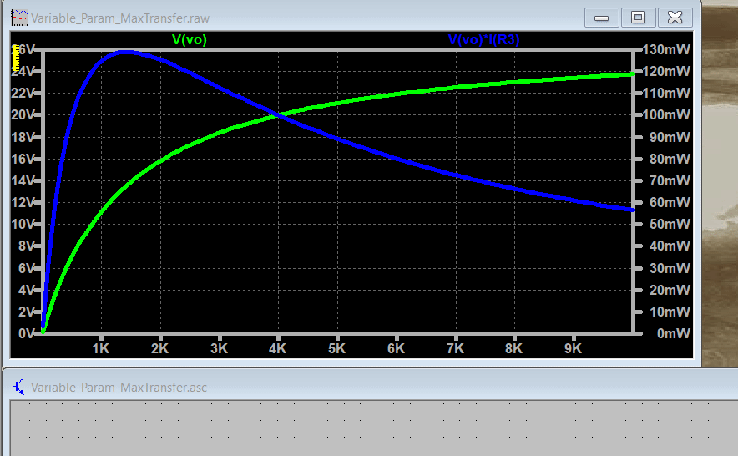Image resolution: width=738 pixels, height=456 pixels.
Task: Click where the green and blue curves cross
Action: click(278, 115)
